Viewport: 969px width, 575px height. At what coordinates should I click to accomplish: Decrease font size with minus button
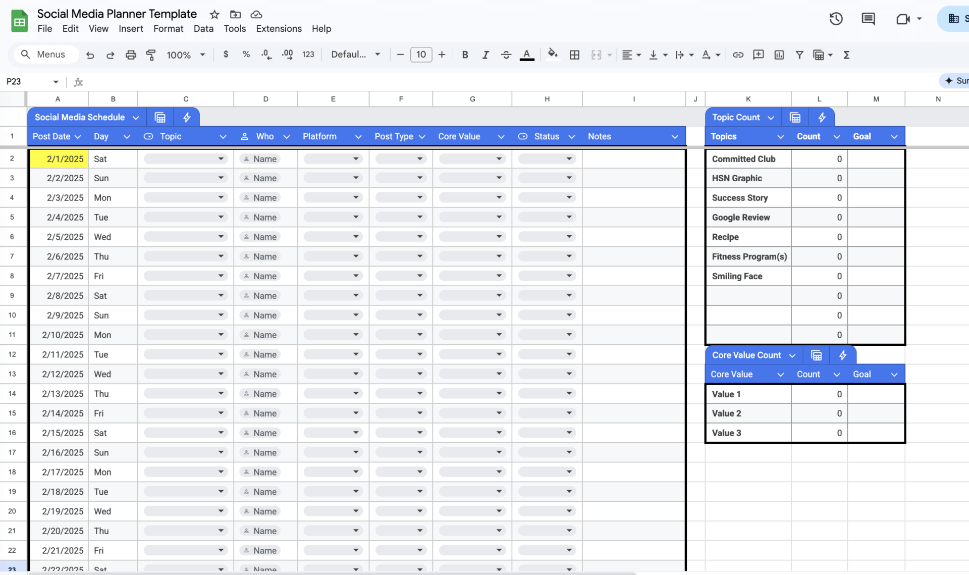tap(400, 55)
